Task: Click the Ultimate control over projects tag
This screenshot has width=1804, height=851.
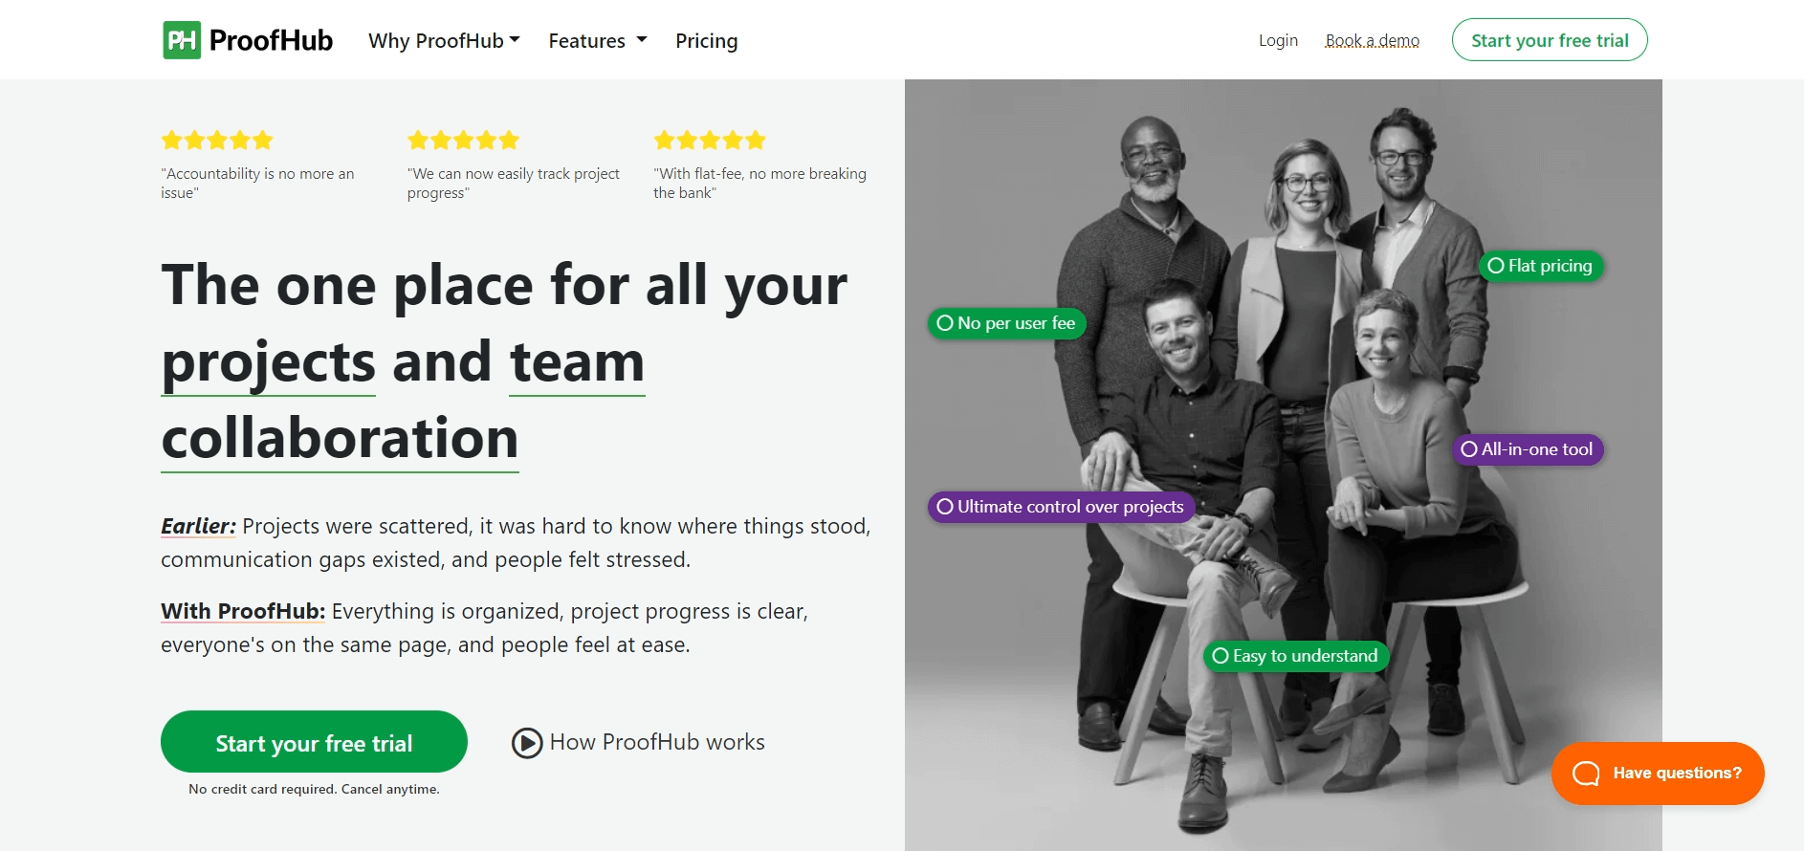Action: (1061, 507)
